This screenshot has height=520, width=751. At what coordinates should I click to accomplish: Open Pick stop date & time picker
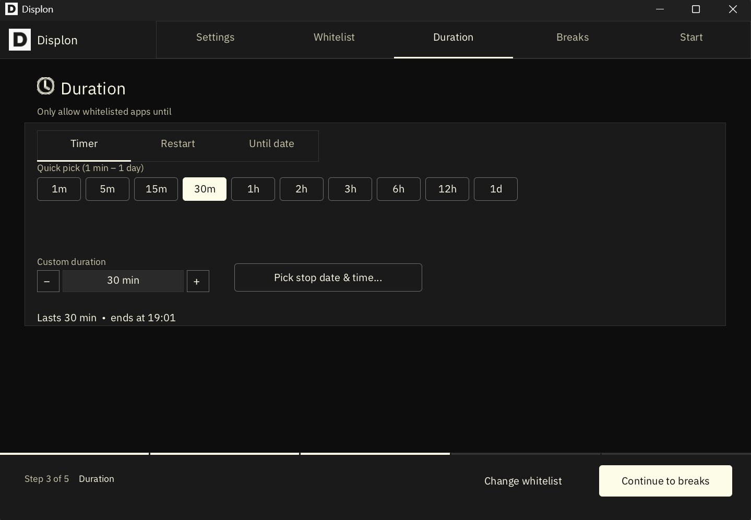pos(328,277)
